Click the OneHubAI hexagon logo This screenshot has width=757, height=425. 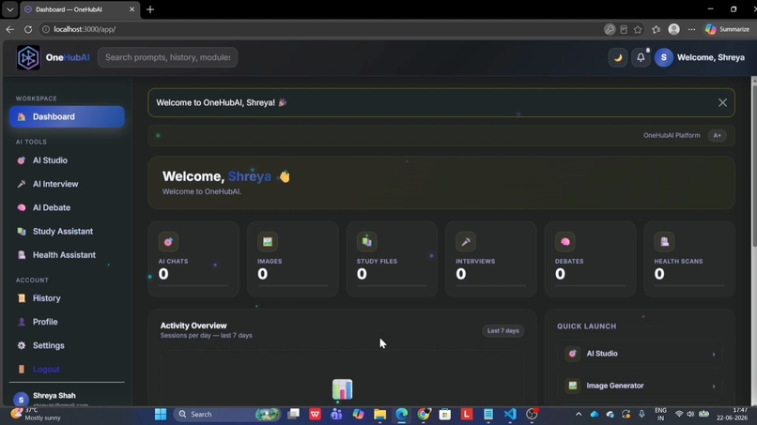coord(28,57)
